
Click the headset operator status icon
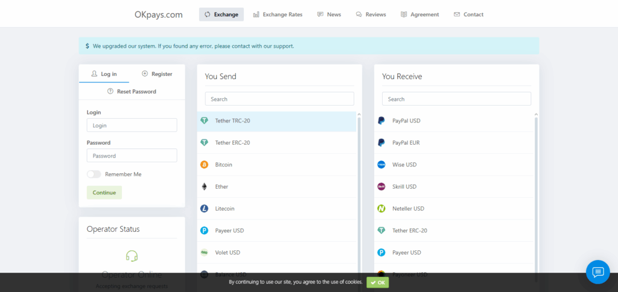point(132,256)
